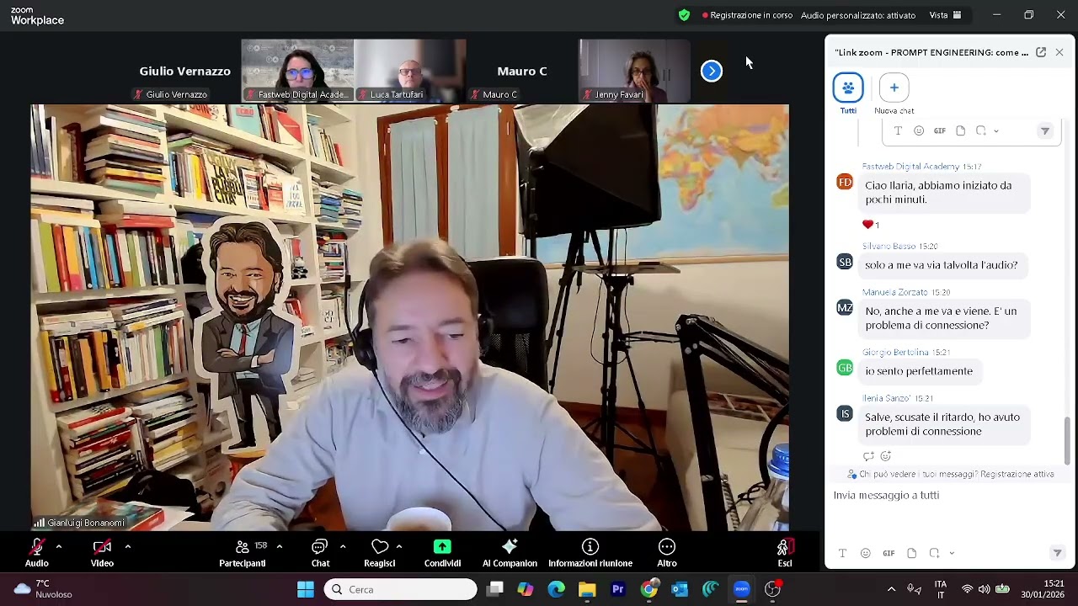Click the taskbar Cerca search box
Screen dimensions: 1078x606
[401, 589]
